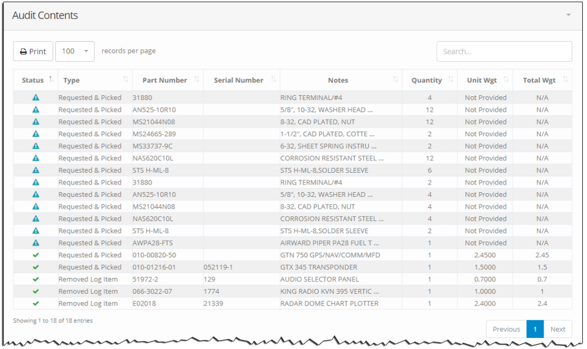Sort by Quantity column
The width and height of the screenshot is (587, 349).
tap(430, 80)
